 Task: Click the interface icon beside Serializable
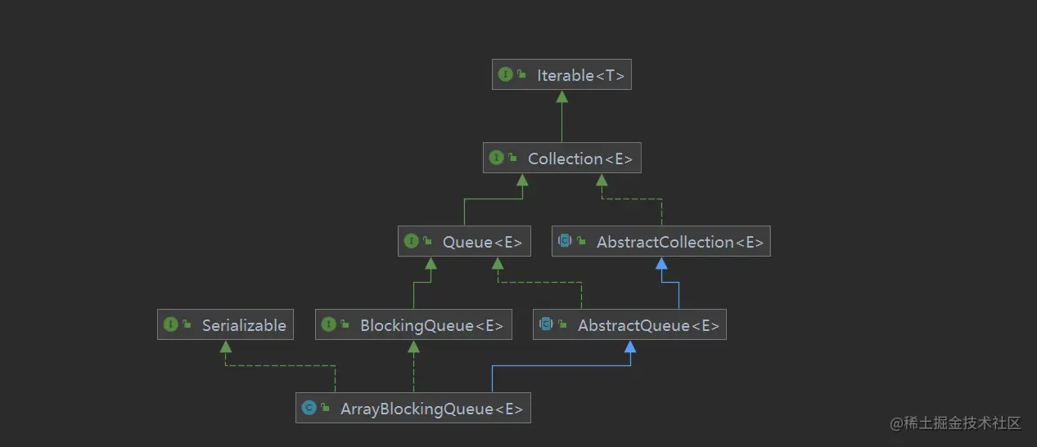point(170,325)
